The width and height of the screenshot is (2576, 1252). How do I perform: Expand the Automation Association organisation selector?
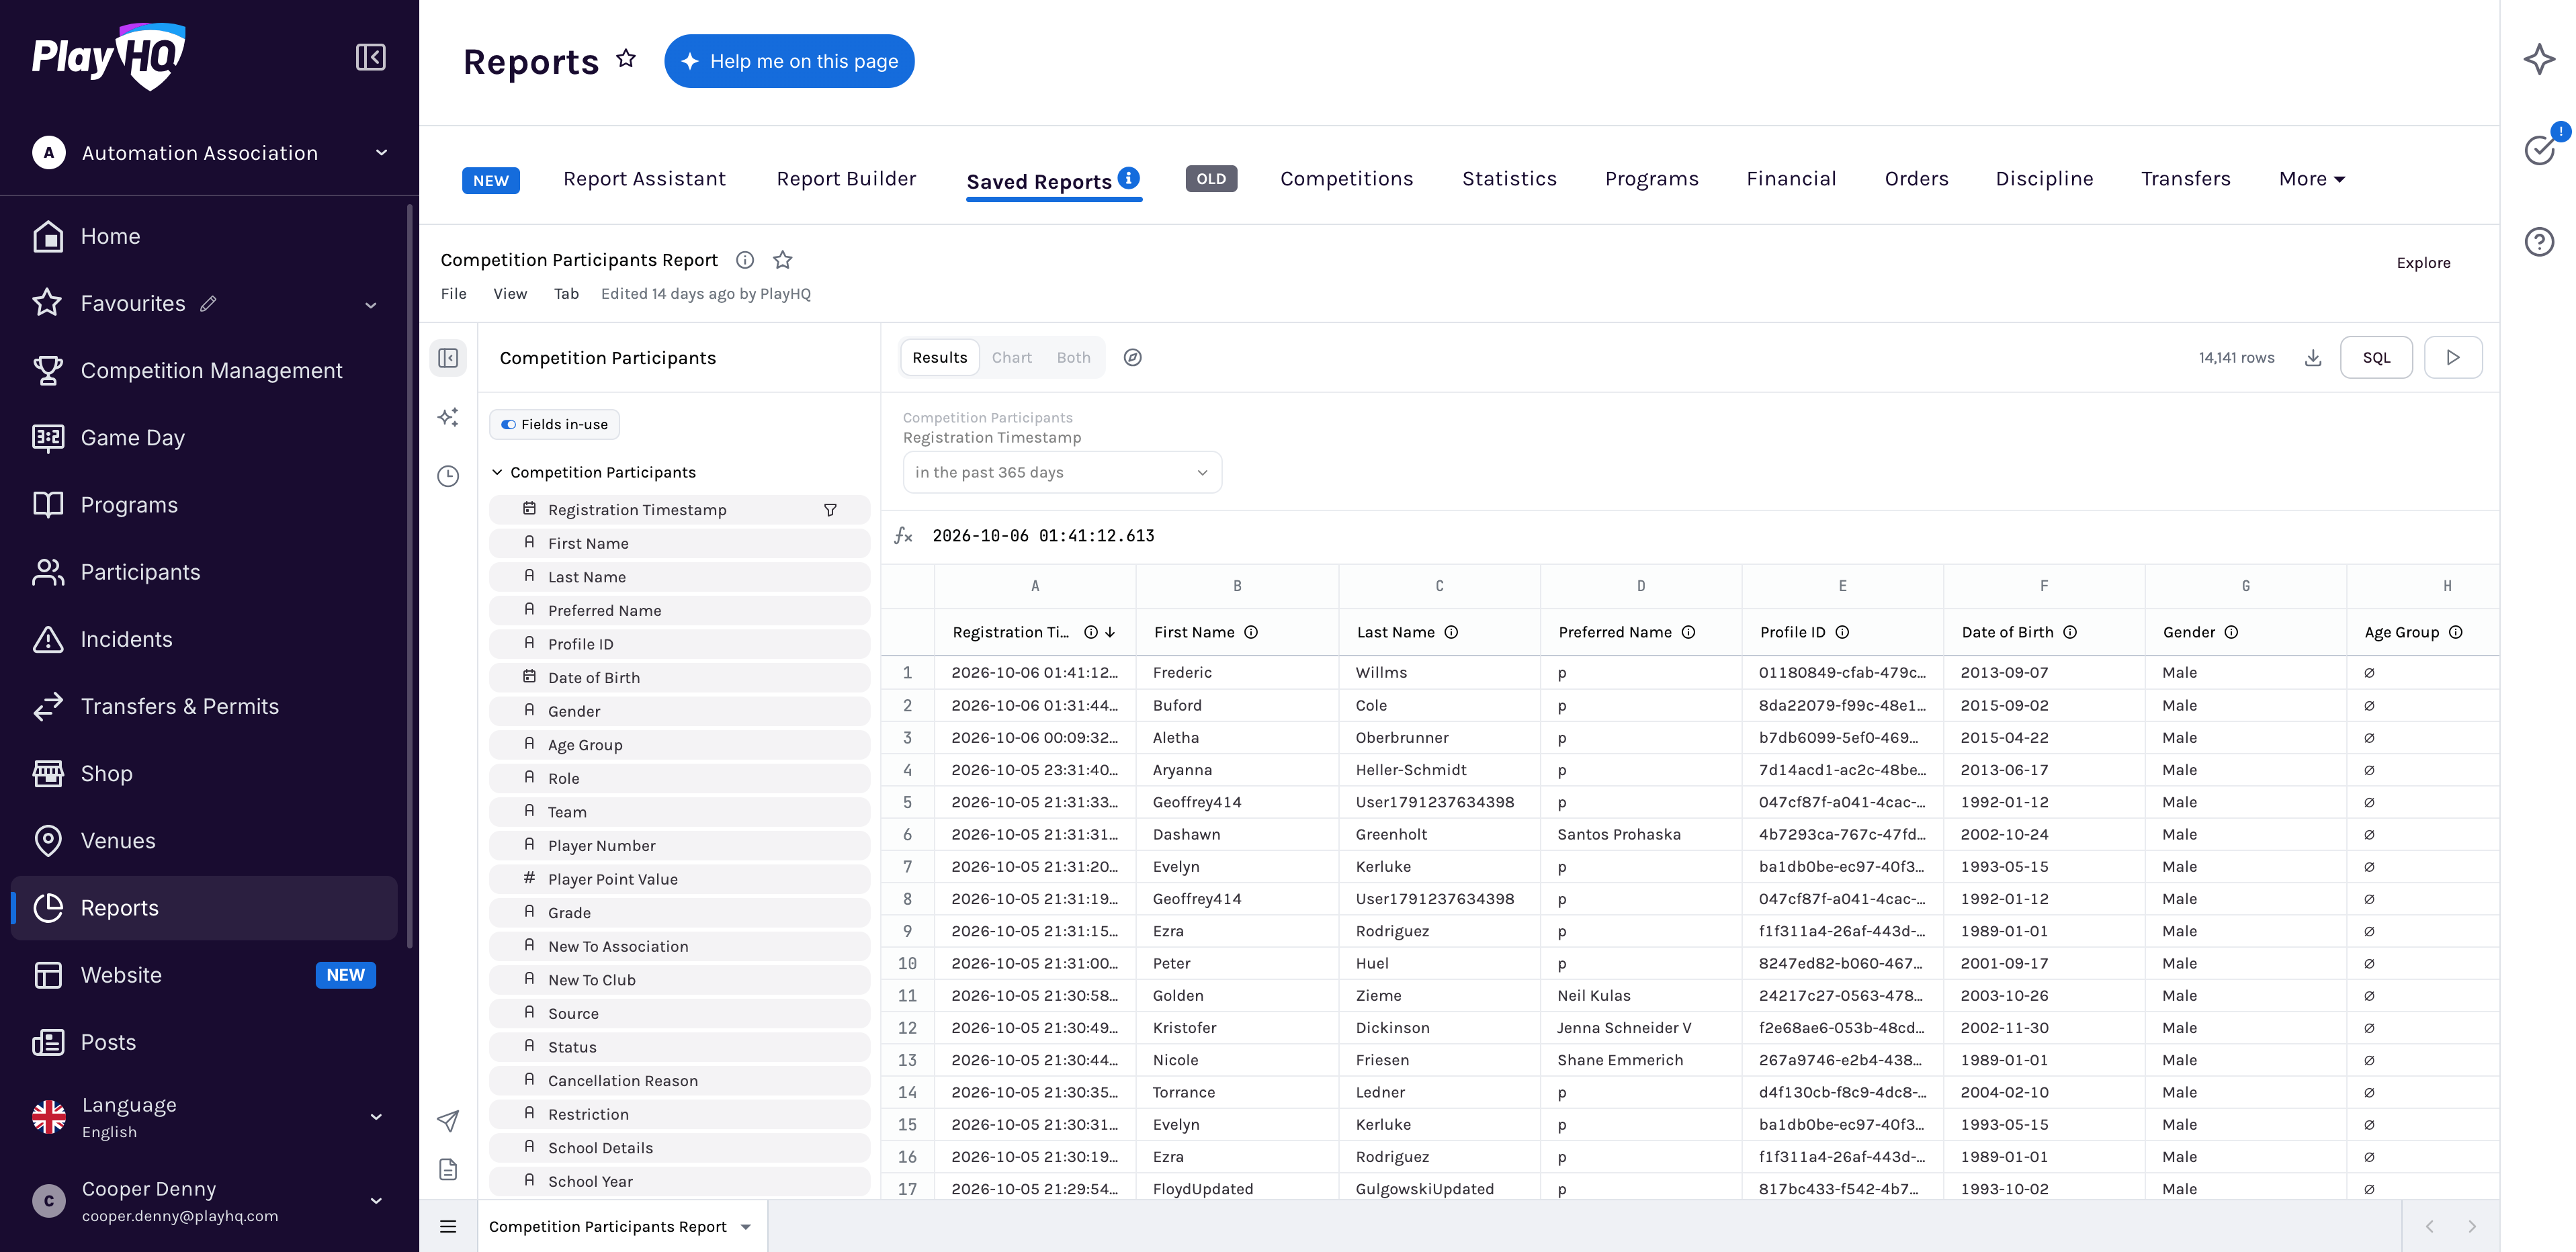tap(210, 152)
